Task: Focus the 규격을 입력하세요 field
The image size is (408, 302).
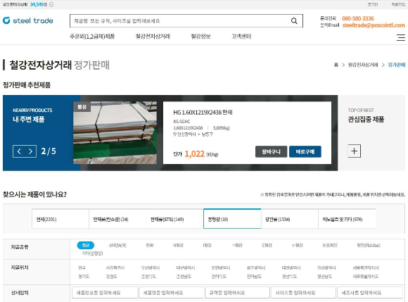Action: (237, 293)
